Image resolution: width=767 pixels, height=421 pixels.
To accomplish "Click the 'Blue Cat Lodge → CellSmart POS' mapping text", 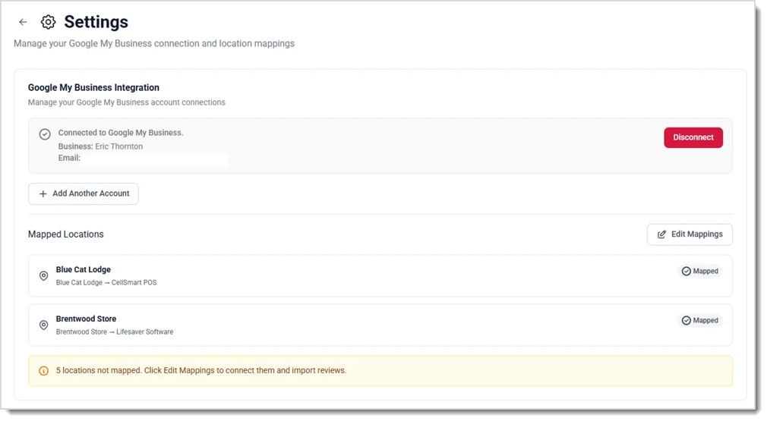I will tap(106, 283).
